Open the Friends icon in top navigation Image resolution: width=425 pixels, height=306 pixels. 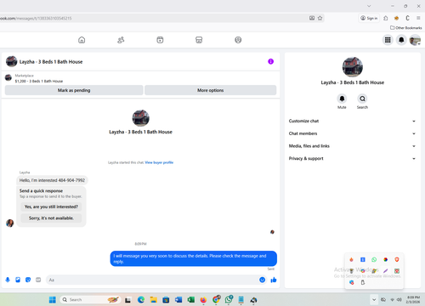121,40
